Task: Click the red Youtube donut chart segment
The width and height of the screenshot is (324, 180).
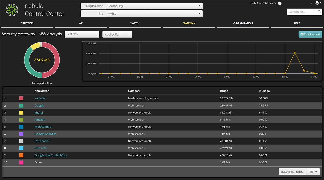Action: [x=57, y=60]
